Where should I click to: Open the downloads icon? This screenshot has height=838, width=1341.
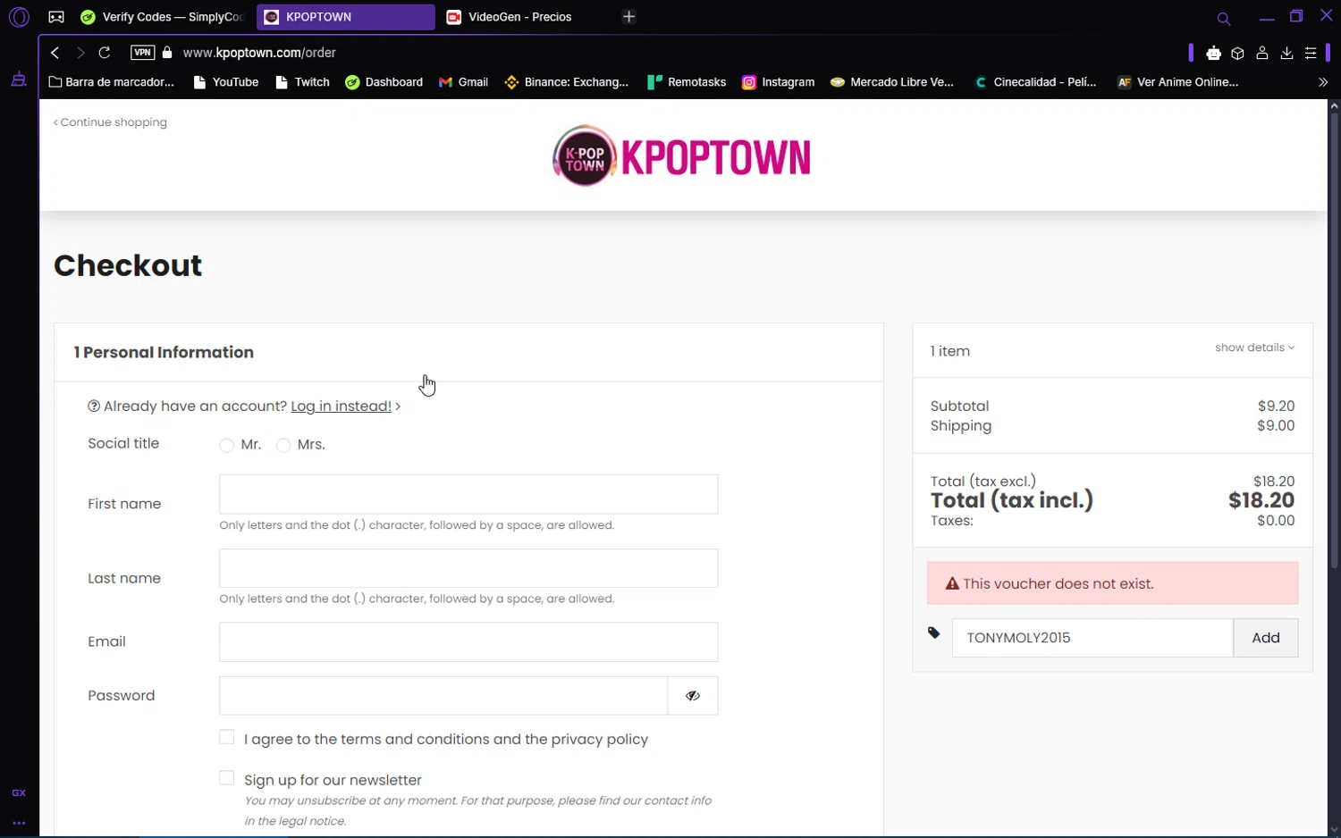pos(1286,54)
